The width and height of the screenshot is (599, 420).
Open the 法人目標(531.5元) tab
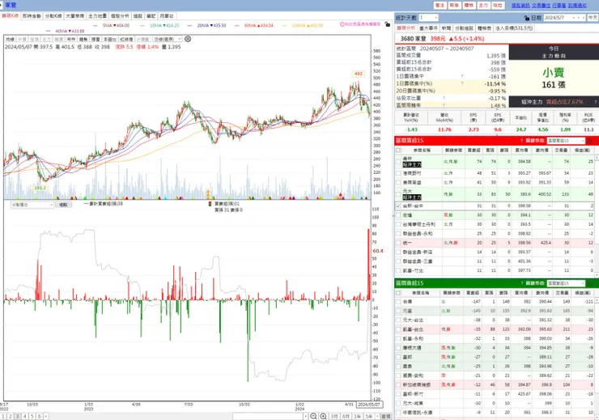click(513, 28)
